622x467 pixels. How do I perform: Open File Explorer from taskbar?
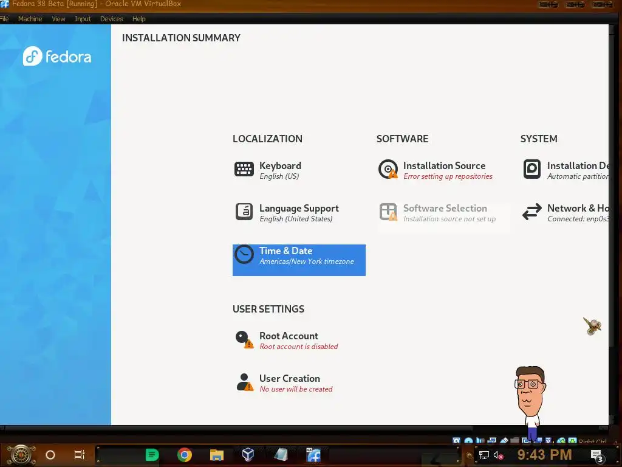point(217,455)
